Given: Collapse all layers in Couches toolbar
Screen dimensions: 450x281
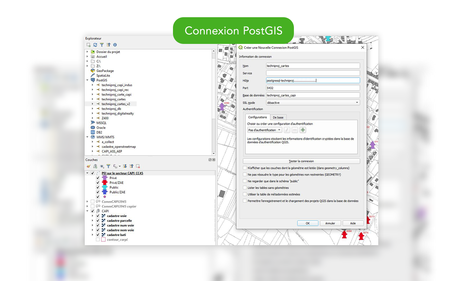Looking at the screenshot, I should click(x=131, y=166).
